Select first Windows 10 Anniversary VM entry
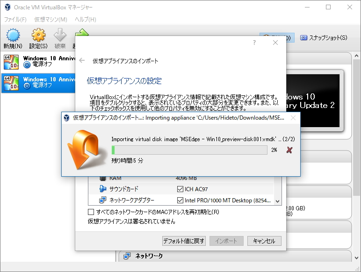Image resolution: width=361 pixels, height=272 pixels. 39,62
